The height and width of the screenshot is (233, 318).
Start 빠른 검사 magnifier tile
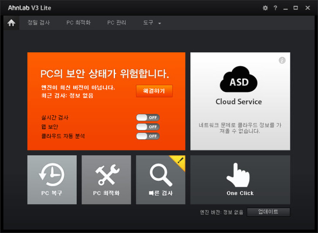point(161,180)
